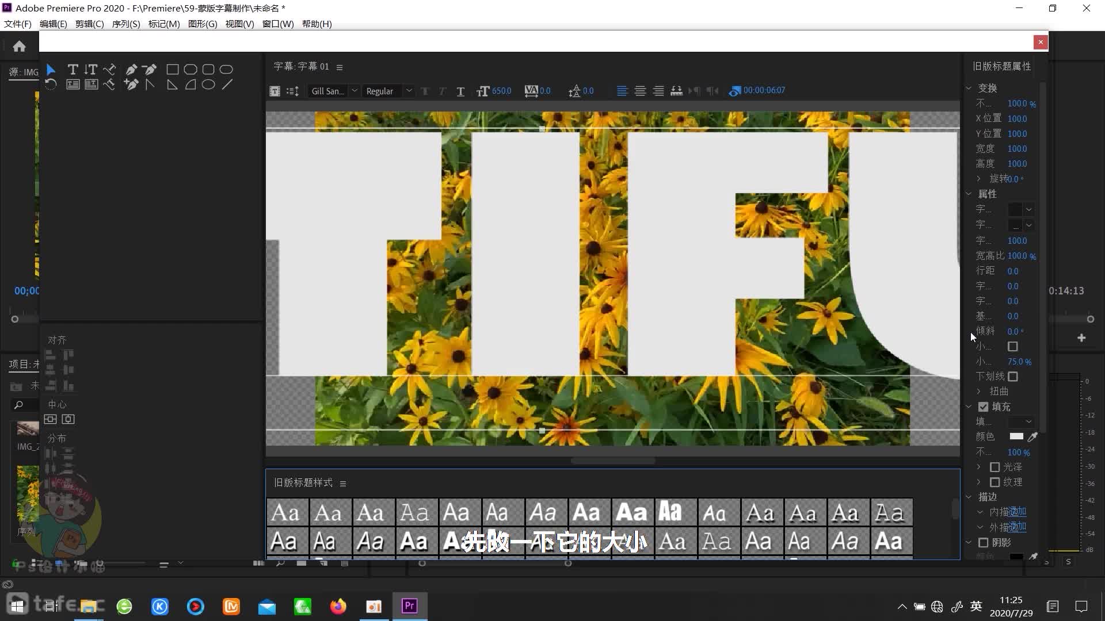Select the Rectangle shape tool
The image size is (1105, 621).
click(x=172, y=70)
